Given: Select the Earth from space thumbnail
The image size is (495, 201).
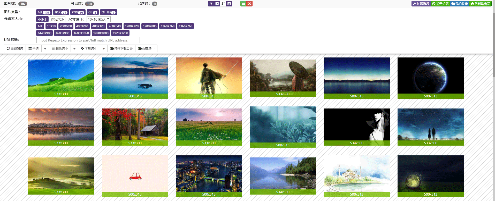Looking at the screenshot, I should (x=431, y=78).
